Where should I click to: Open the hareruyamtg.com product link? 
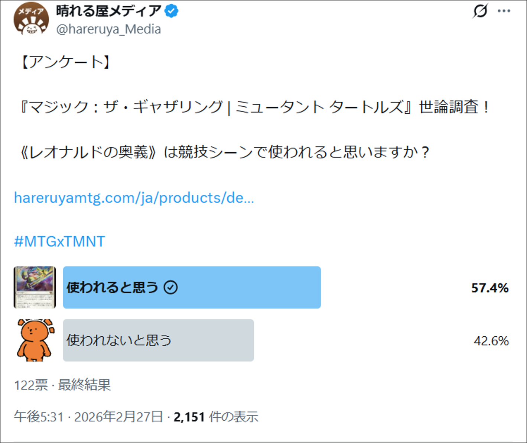134,198
